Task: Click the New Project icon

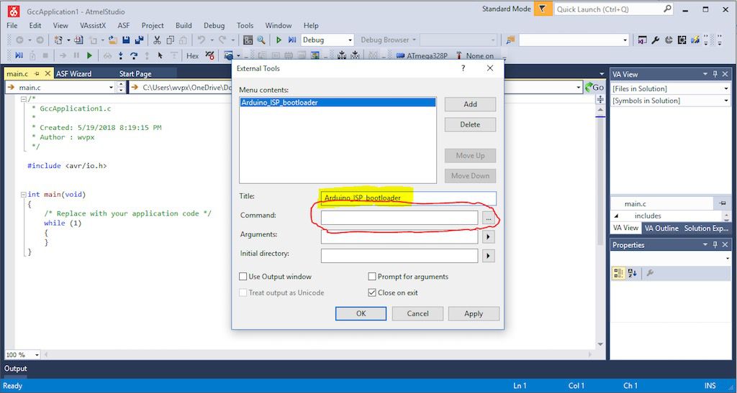Action: tap(58, 40)
